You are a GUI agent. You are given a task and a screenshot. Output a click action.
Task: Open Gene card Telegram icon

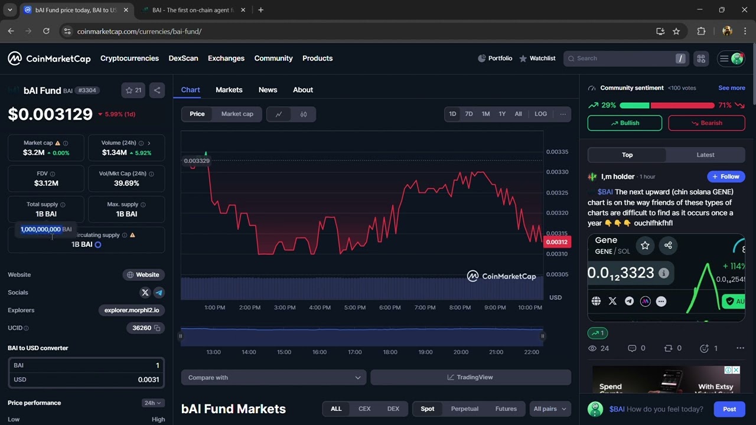click(629, 301)
